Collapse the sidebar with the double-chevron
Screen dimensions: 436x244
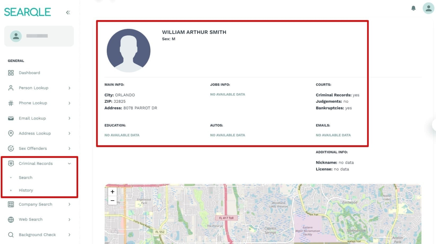pos(68,12)
